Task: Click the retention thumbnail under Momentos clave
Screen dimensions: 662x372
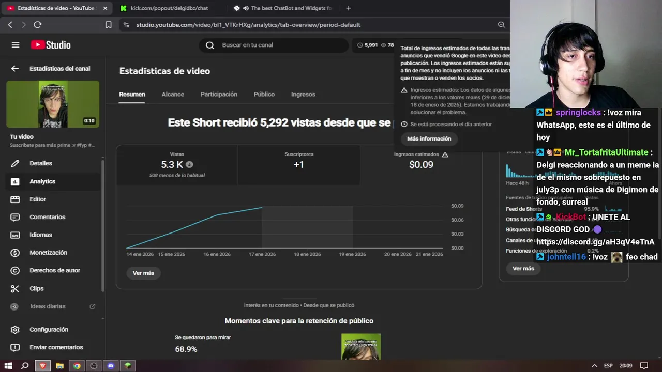Action: tap(361, 346)
